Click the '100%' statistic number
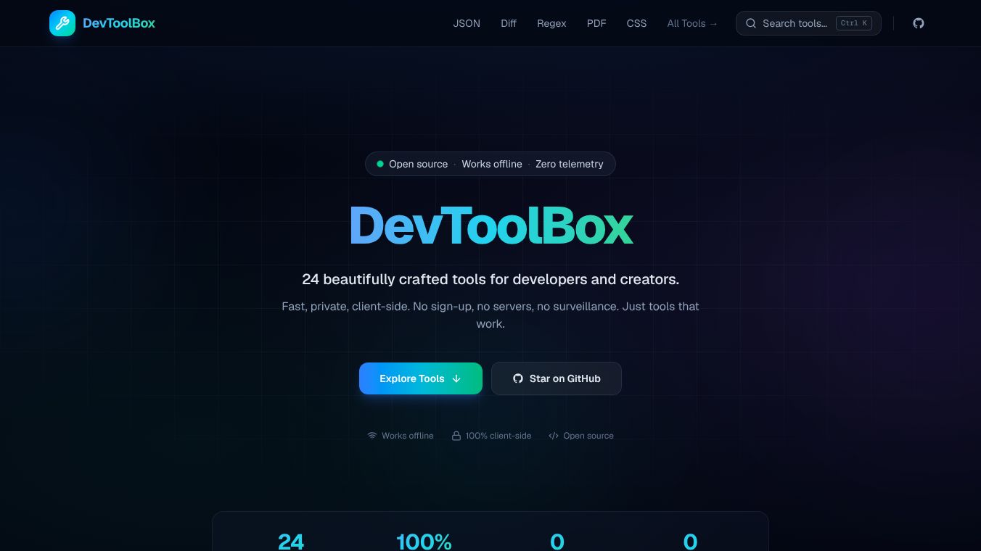 [x=424, y=542]
